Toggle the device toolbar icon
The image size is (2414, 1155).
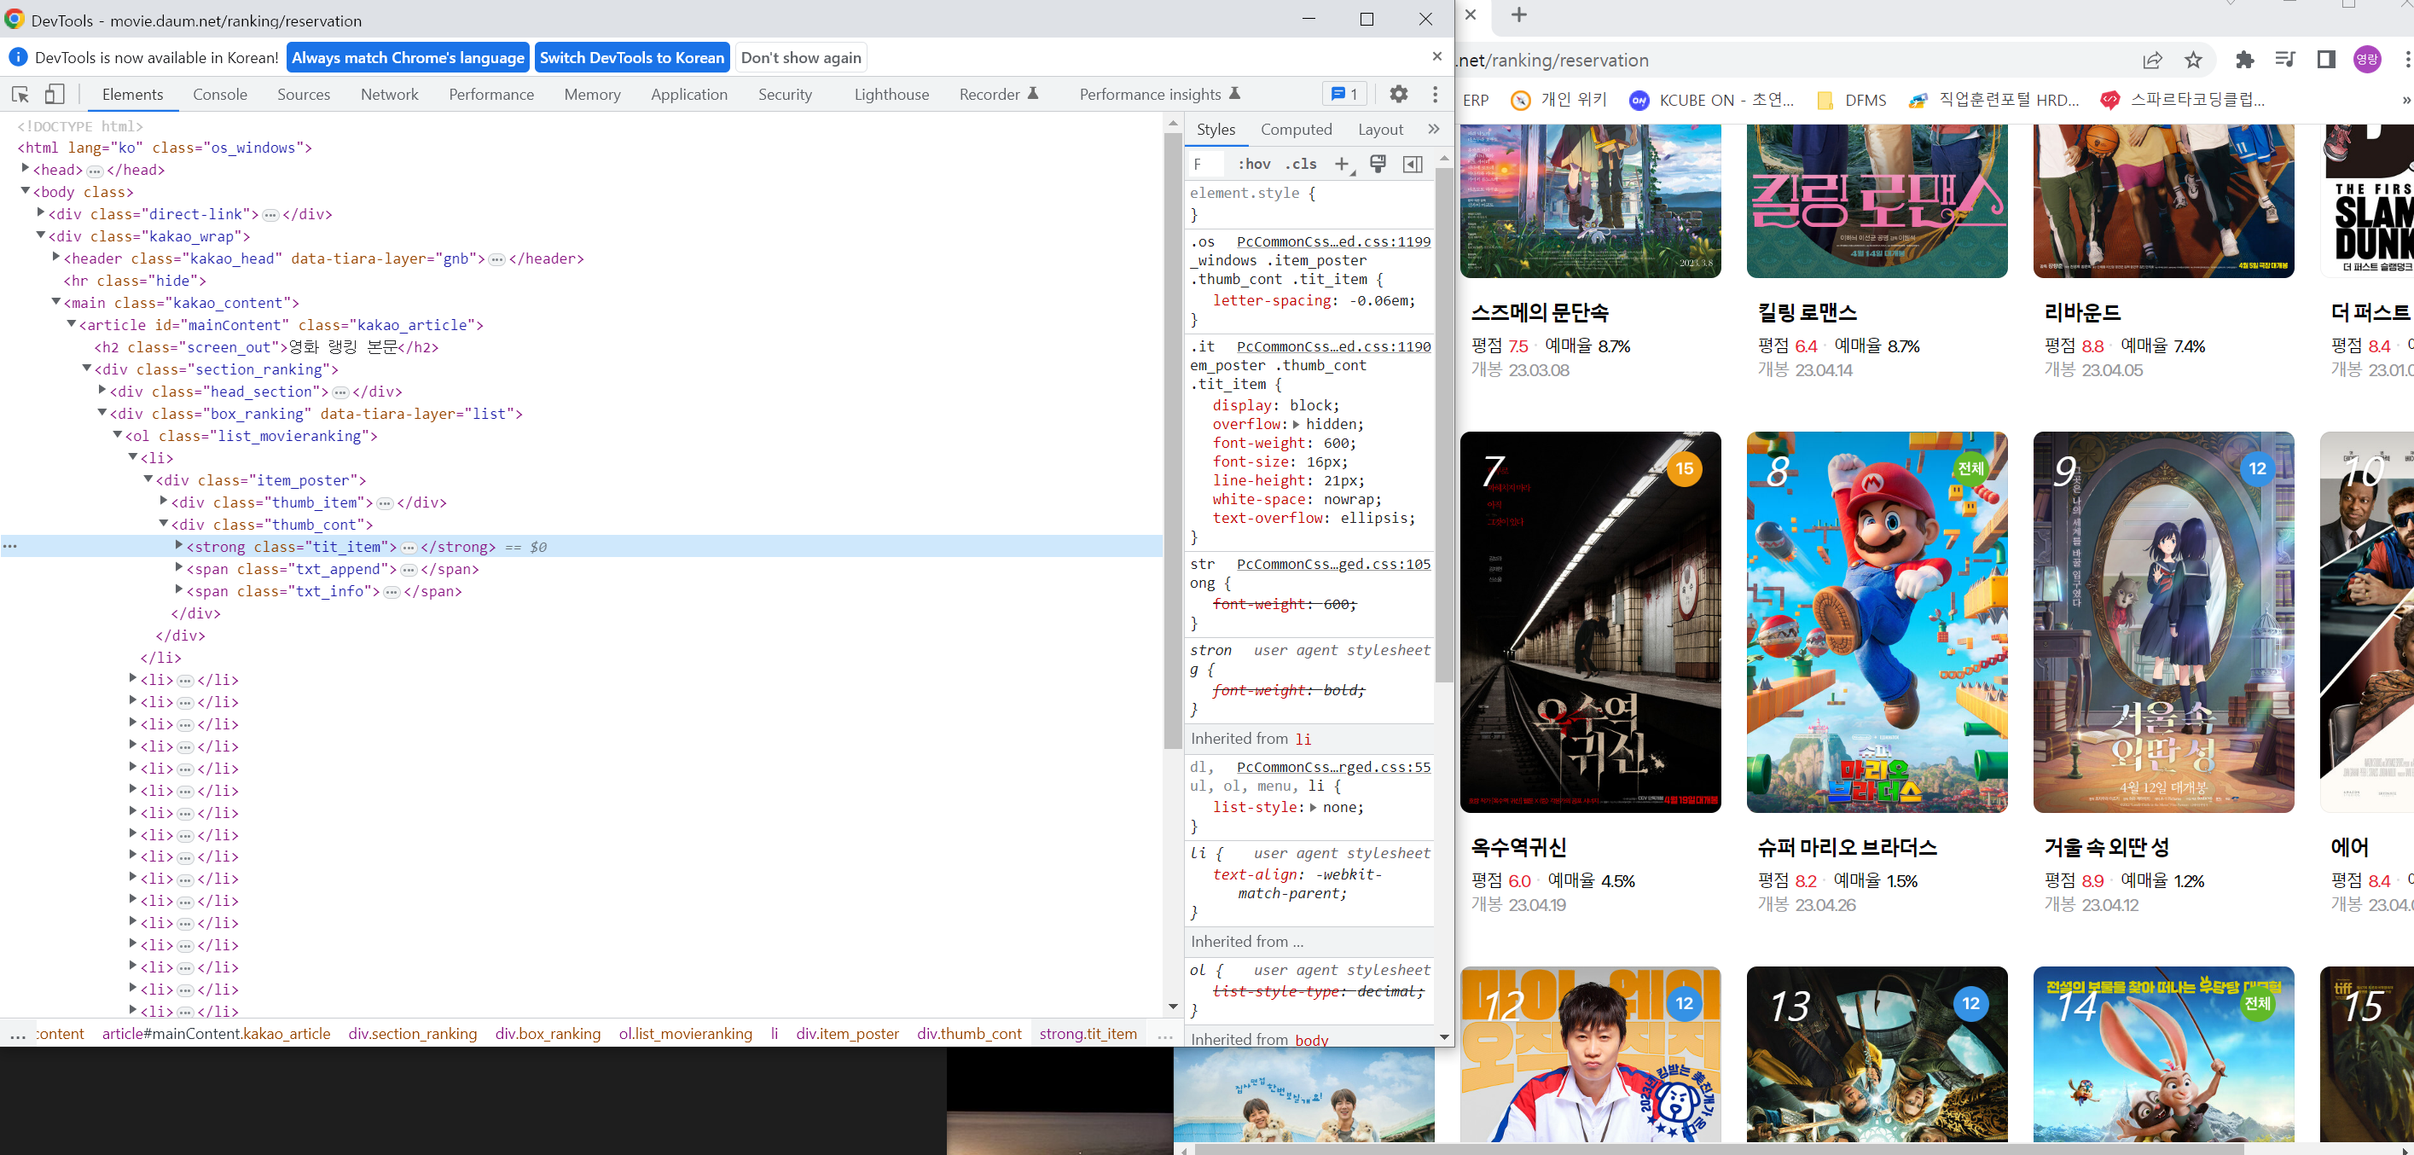click(55, 94)
